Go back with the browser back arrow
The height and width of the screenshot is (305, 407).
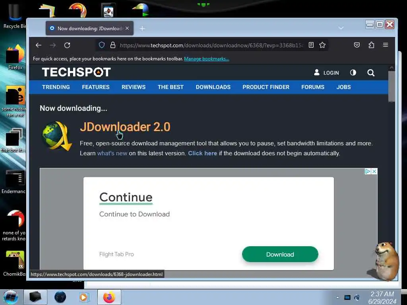pos(39,45)
